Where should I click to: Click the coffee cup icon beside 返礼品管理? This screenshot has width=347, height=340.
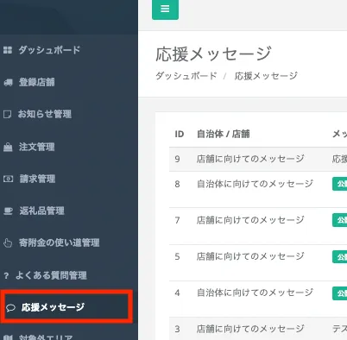[8, 211]
